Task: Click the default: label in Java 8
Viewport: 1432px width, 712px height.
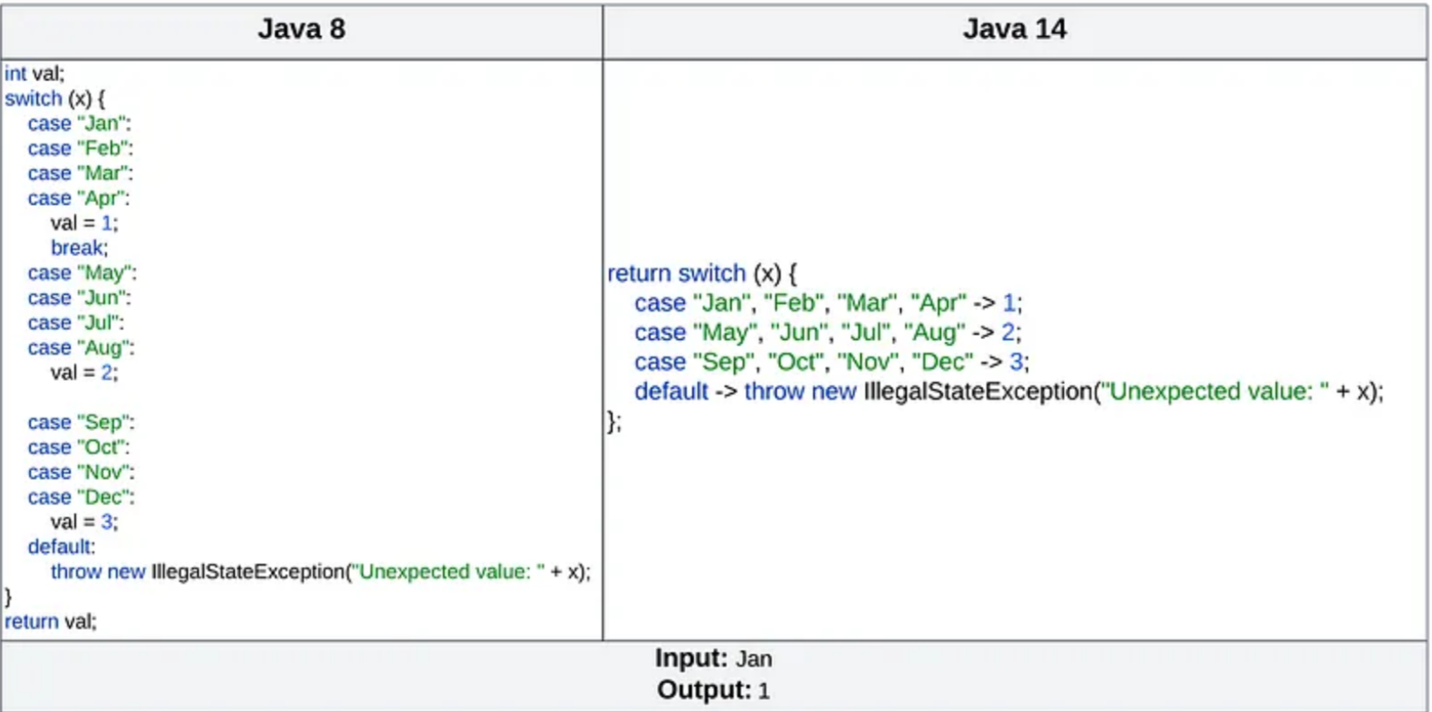Action: coord(61,546)
